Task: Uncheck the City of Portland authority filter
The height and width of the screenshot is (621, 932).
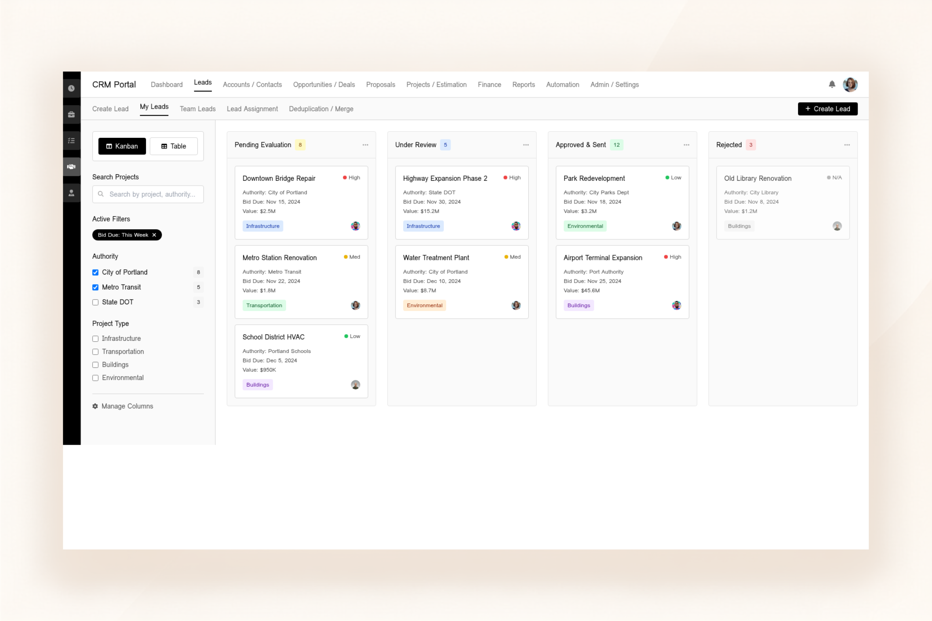Action: point(95,272)
